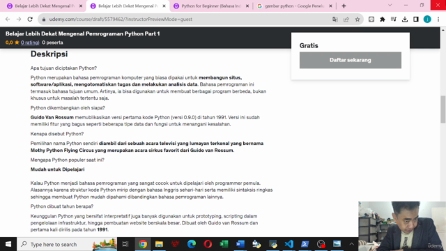446x251 pixels.
Task: Open Task View on taskbar
Action: tap(125, 244)
